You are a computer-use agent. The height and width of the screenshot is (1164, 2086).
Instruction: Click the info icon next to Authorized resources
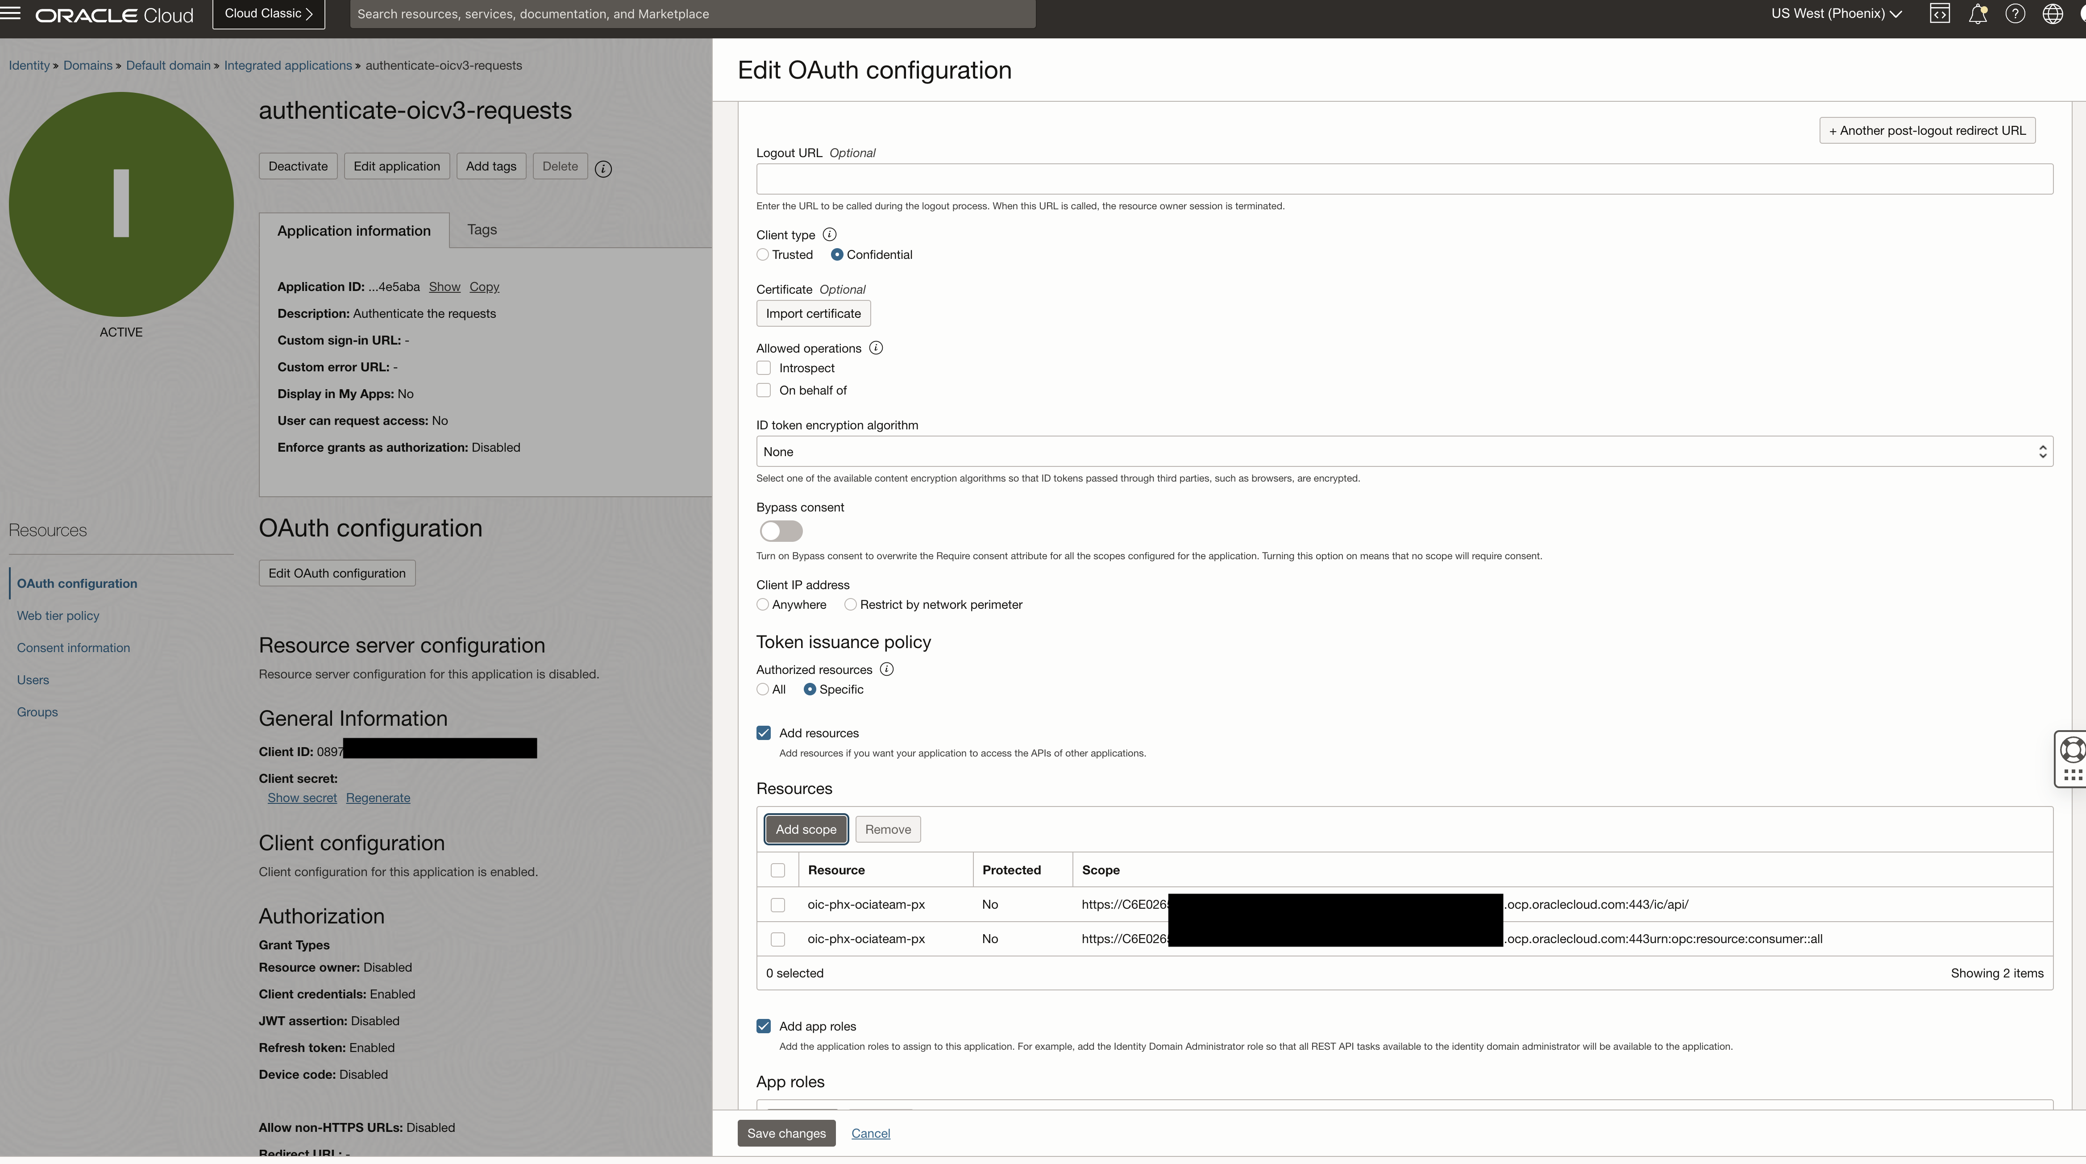coord(887,669)
